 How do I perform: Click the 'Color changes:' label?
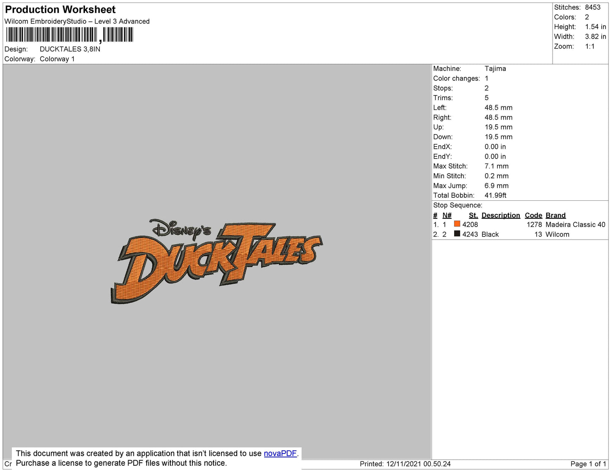click(457, 78)
